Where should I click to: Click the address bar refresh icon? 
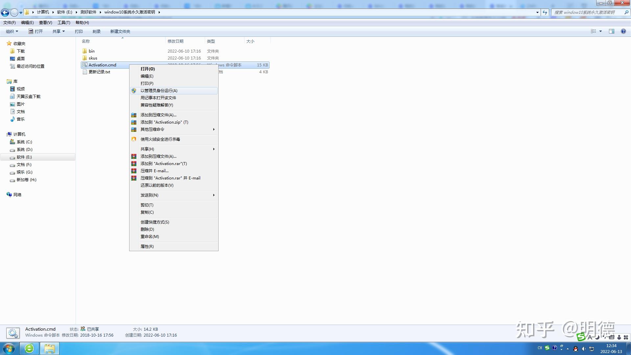point(545,12)
